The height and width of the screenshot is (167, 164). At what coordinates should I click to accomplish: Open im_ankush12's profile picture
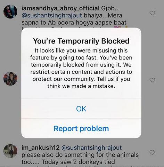click(10, 151)
